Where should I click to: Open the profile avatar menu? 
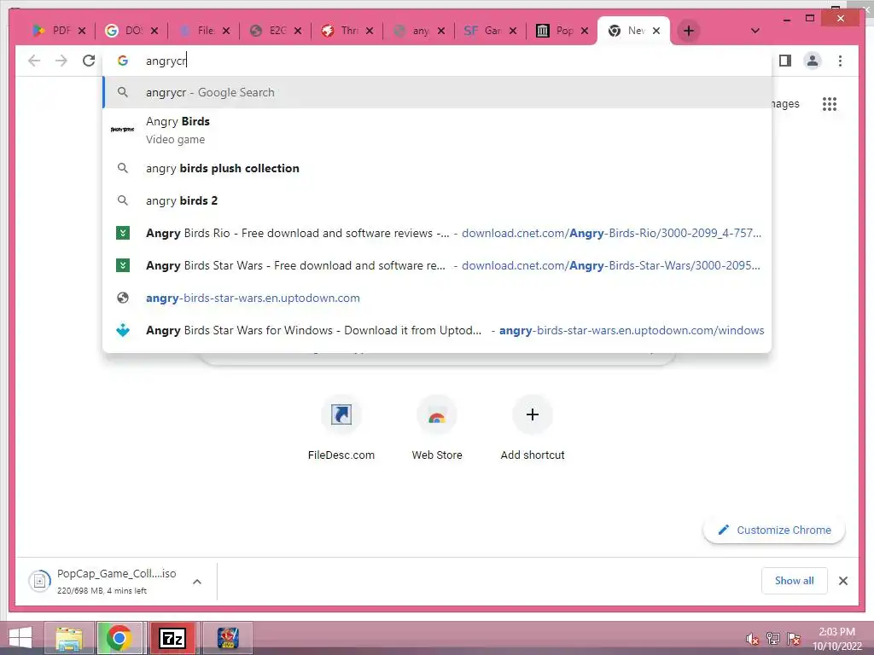pyautogui.click(x=813, y=61)
